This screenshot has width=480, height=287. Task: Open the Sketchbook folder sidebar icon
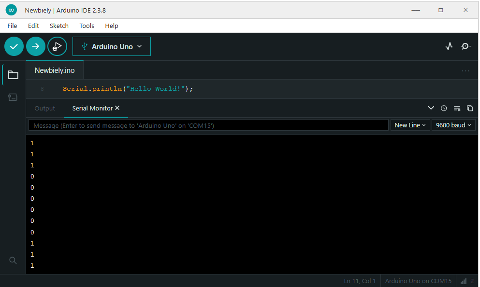click(x=13, y=75)
